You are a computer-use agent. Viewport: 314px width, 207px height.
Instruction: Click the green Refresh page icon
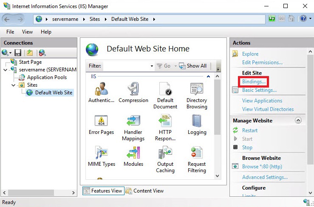coord(272,19)
